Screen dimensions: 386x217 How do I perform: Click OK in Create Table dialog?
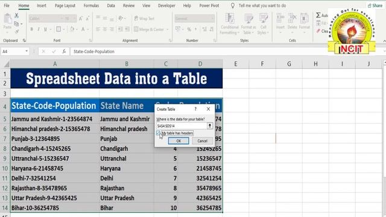click(x=179, y=141)
